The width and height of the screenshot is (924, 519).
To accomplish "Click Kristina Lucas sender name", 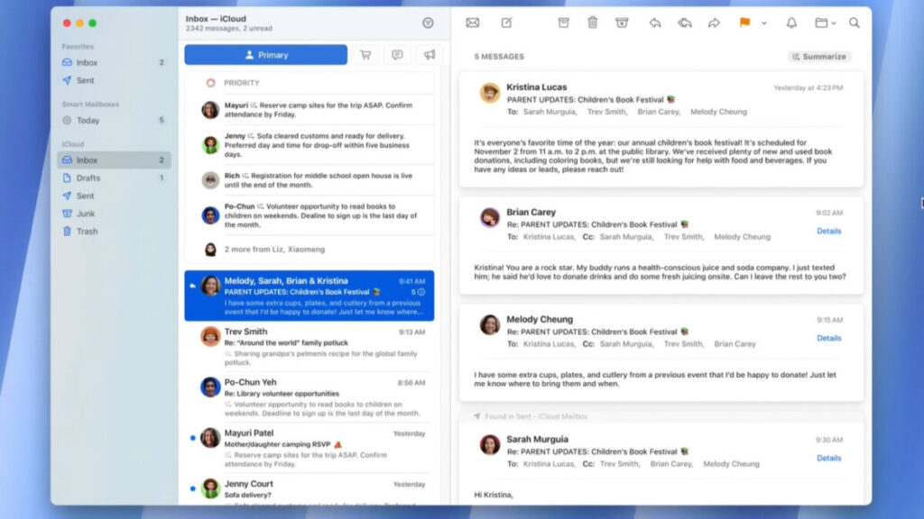I will [536, 87].
